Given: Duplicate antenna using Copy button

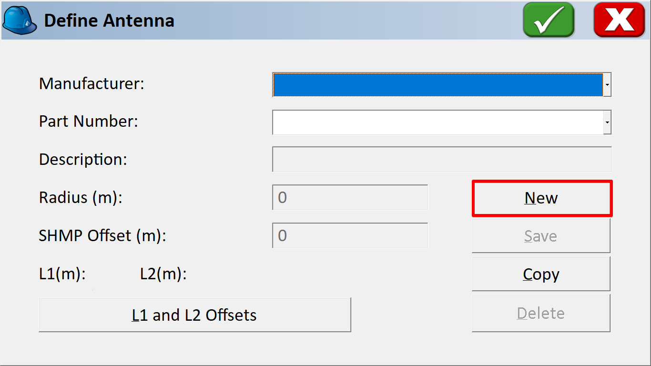Looking at the screenshot, I should point(541,274).
